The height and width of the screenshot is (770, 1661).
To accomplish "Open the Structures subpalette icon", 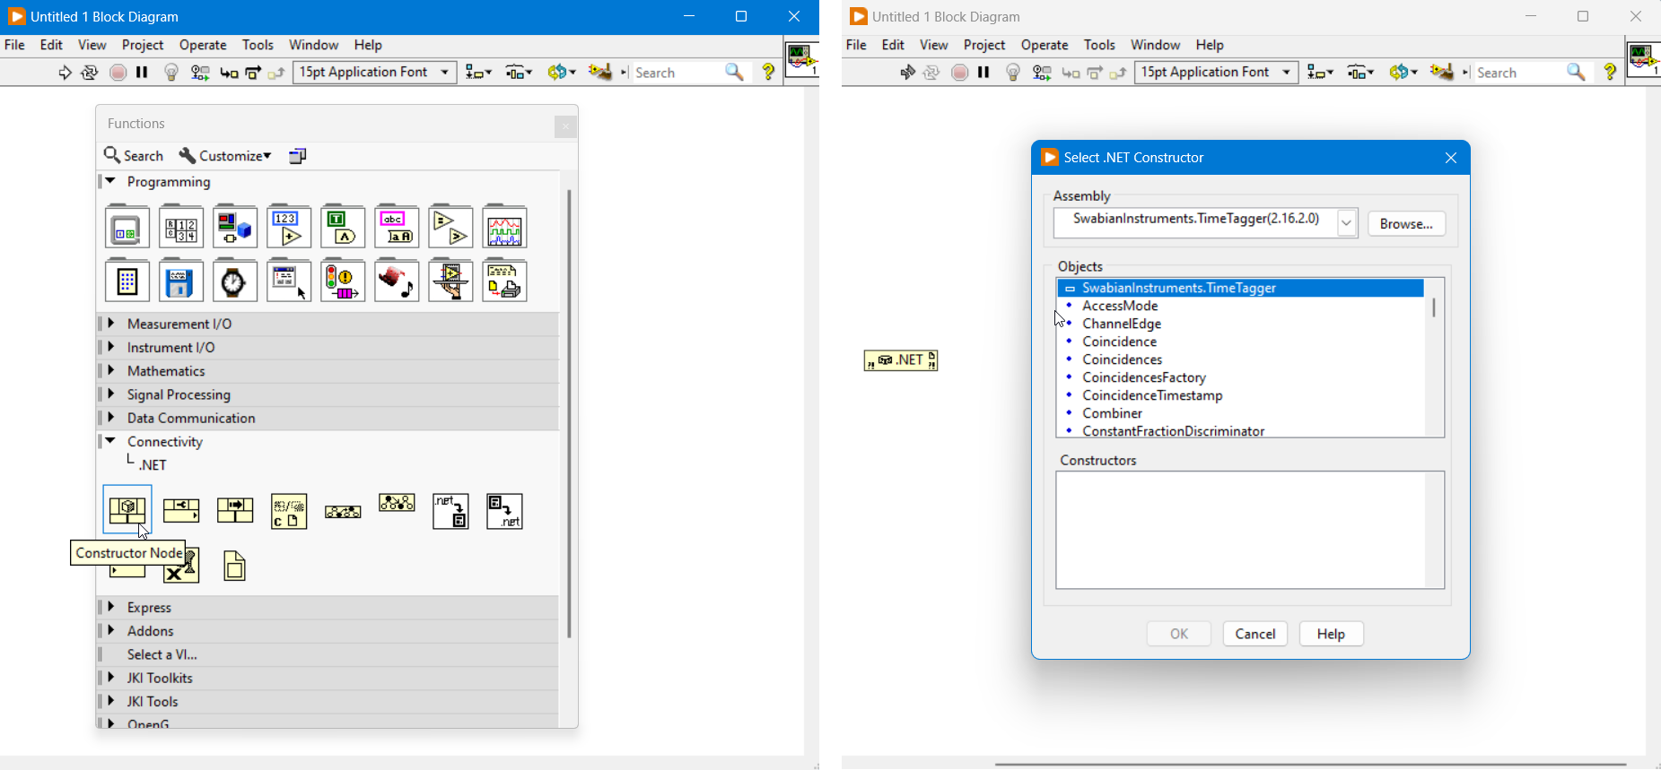I will 127,228.
